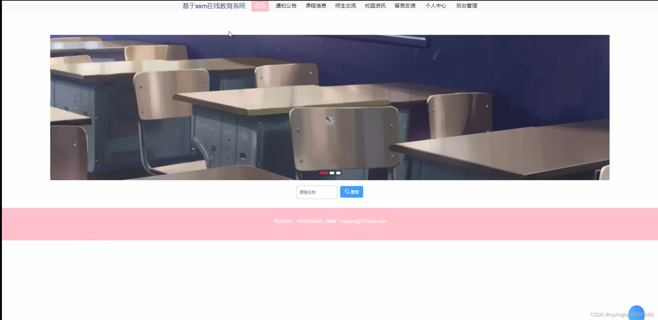Navigate to 校园资讯
The width and height of the screenshot is (658, 320).
point(375,6)
